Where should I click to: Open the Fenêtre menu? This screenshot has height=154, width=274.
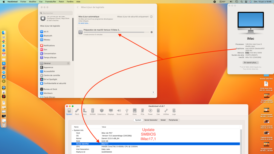coord(70,2)
